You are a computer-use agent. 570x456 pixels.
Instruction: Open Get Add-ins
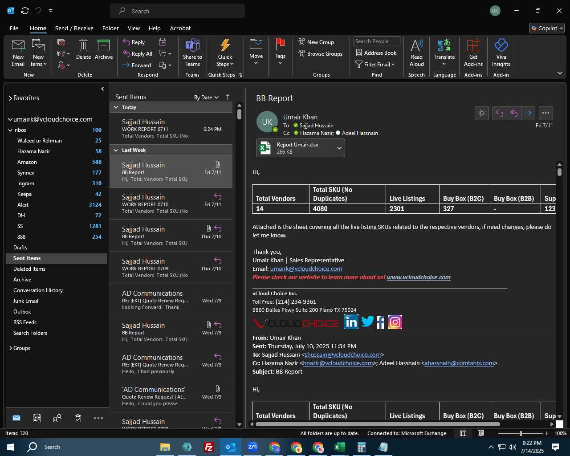[473, 53]
